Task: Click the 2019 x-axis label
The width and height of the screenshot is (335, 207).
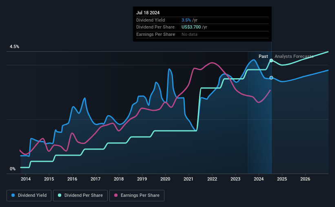Action: coord(142,179)
